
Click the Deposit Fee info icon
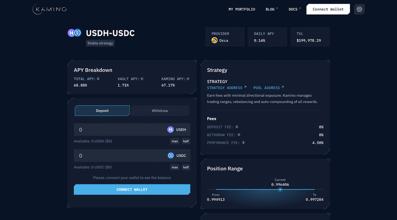click(x=237, y=127)
